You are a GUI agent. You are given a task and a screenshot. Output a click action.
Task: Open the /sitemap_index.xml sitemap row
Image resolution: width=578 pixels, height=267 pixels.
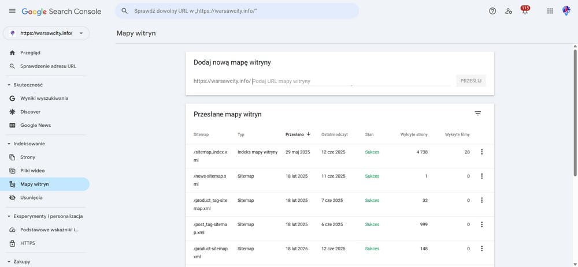339,156
